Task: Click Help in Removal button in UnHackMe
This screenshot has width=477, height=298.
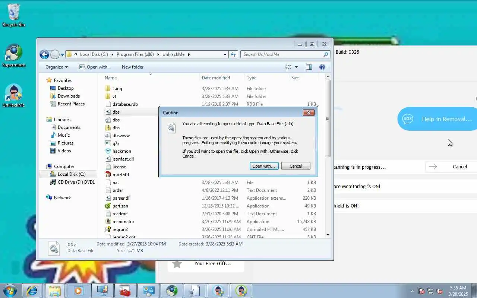Action: (438, 119)
